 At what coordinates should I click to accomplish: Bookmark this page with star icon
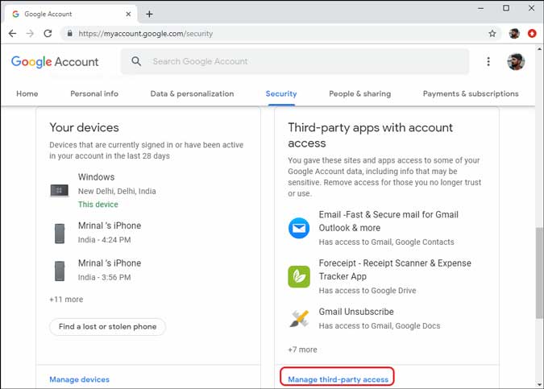point(492,34)
